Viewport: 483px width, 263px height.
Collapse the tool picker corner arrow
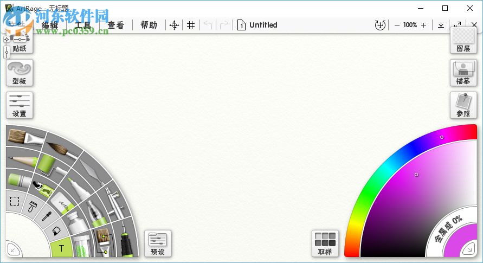click(13, 250)
